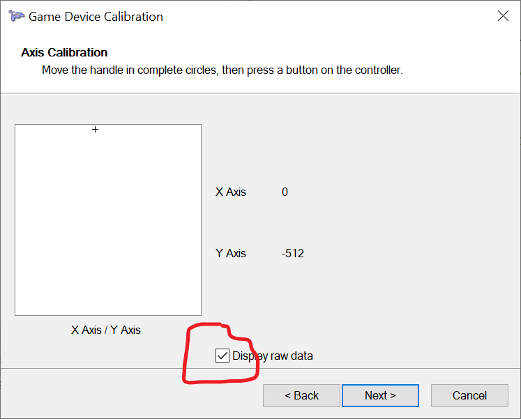Select the Y Axis raw value -512
Image resolution: width=521 pixels, height=419 pixels.
pos(293,253)
